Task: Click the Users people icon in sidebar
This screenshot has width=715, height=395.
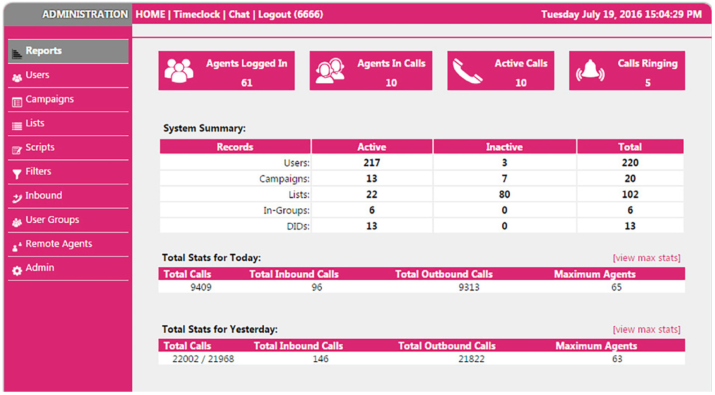Action: [x=17, y=78]
